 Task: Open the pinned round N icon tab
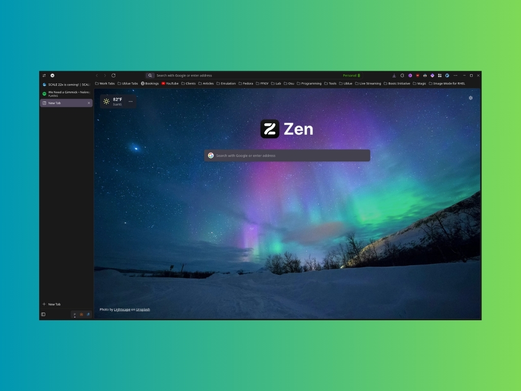(52, 75)
